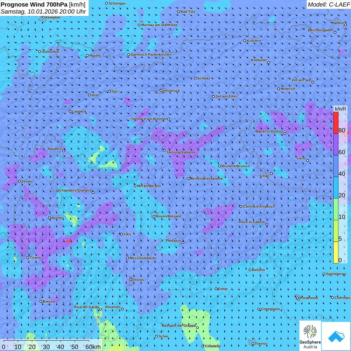
Task: Click the '60km' scale bar label
Action: pyautogui.click(x=93, y=347)
